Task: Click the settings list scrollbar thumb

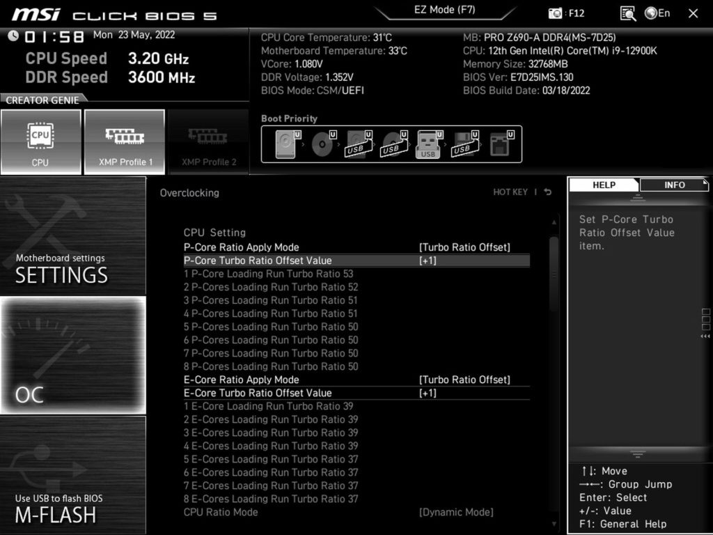Action: 554,273
